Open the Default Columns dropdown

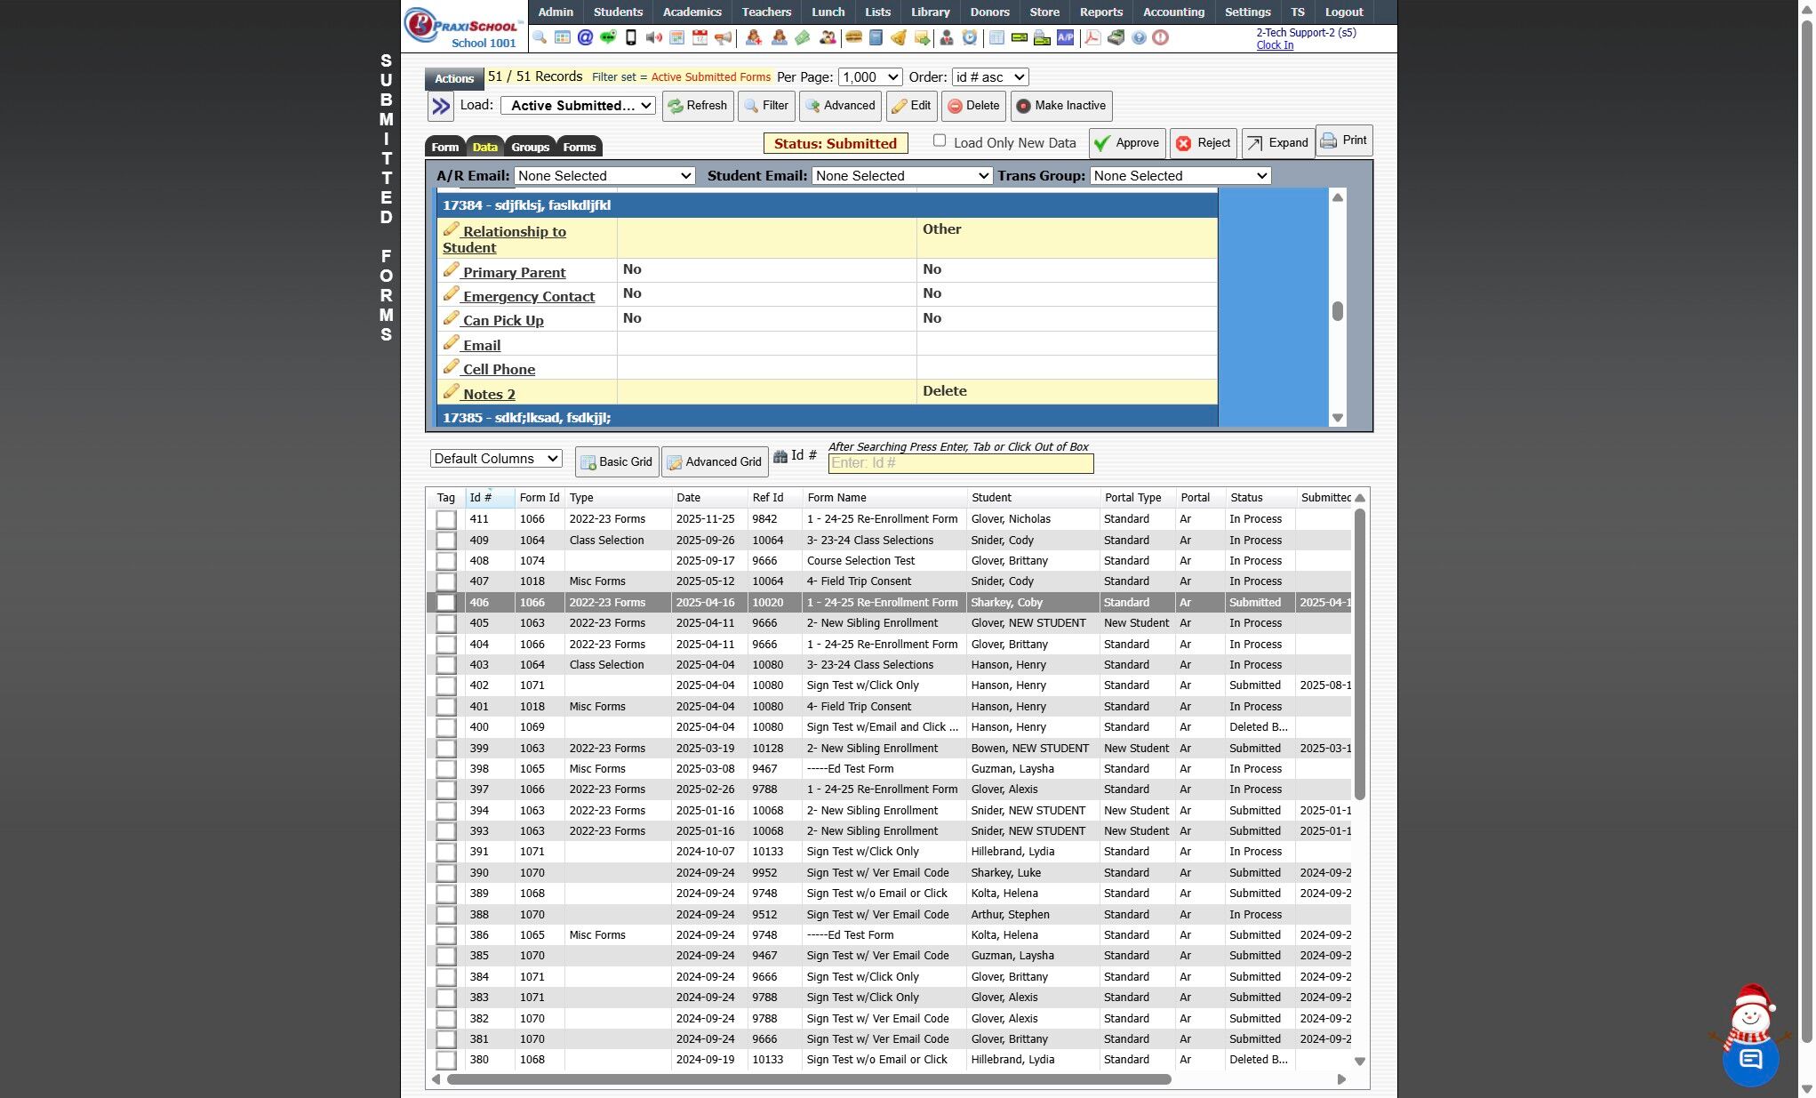(496, 459)
